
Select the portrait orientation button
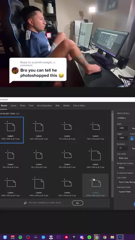[132, 138]
